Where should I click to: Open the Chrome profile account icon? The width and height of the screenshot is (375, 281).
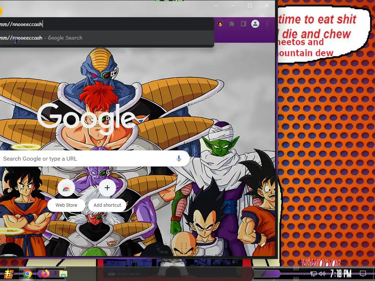point(255,24)
